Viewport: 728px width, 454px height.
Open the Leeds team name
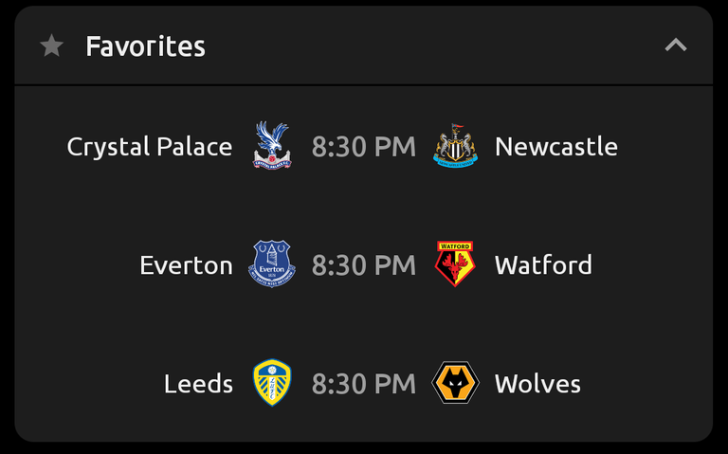[x=198, y=384]
